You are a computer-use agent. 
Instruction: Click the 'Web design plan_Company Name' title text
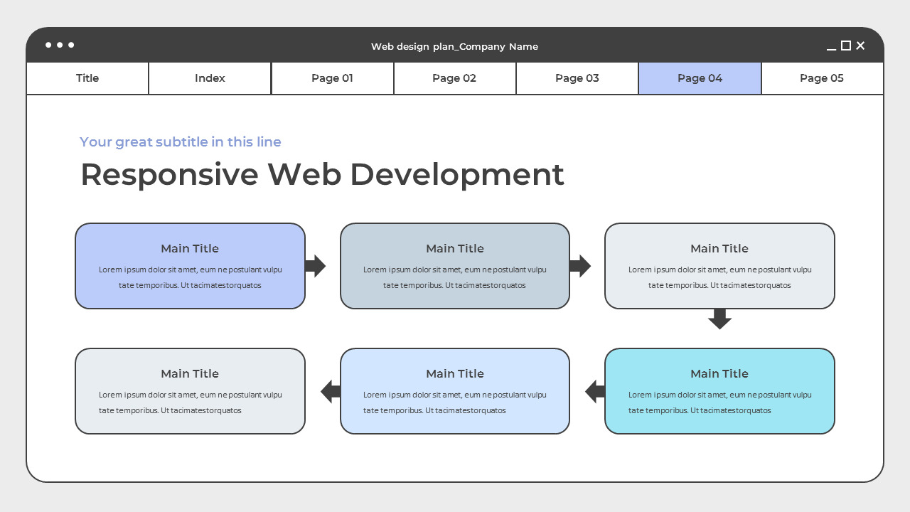point(454,46)
